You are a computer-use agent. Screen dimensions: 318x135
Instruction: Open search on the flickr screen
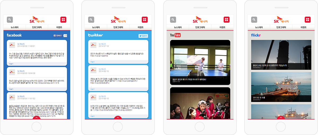pyautogui.click(x=254, y=20)
